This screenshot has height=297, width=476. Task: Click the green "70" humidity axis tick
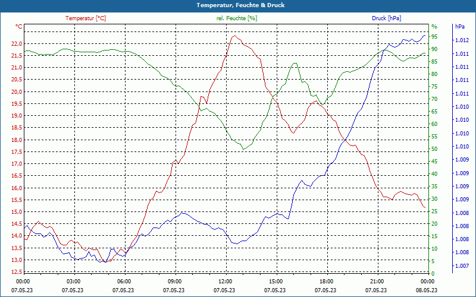(434, 99)
